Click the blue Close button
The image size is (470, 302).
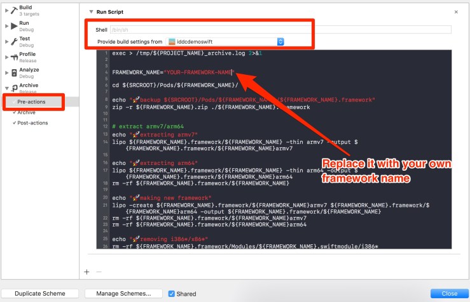pos(449,294)
